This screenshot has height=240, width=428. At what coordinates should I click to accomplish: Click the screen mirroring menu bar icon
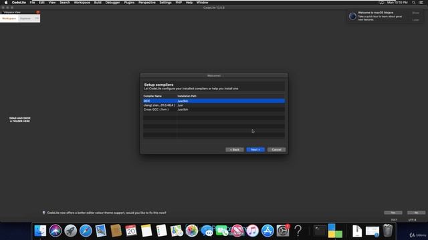click(381, 3)
